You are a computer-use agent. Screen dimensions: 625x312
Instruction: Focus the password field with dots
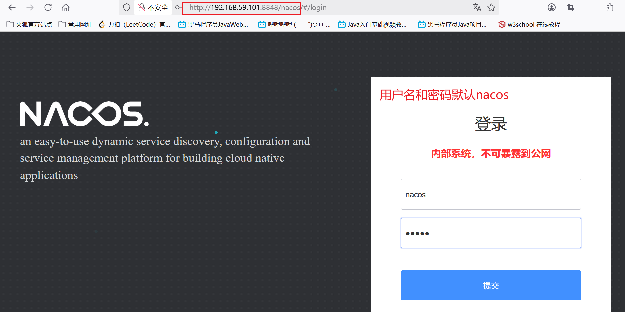click(x=491, y=233)
